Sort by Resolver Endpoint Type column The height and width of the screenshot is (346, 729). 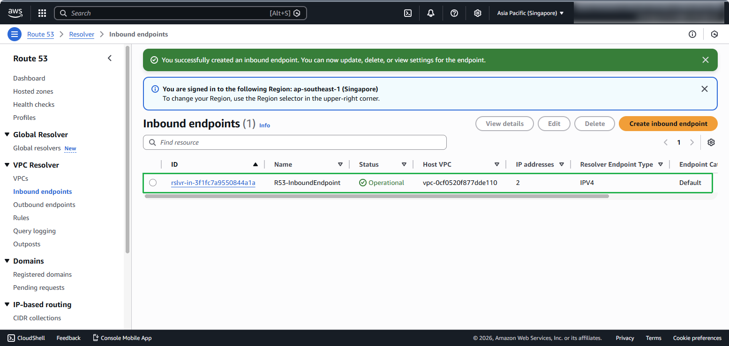tap(661, 164)
